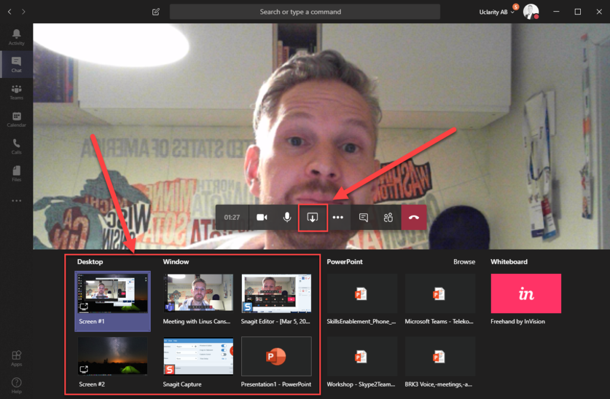This screenshot has height=399, width=610.
Task: Close the Teams window
Action: pos(599,12)
